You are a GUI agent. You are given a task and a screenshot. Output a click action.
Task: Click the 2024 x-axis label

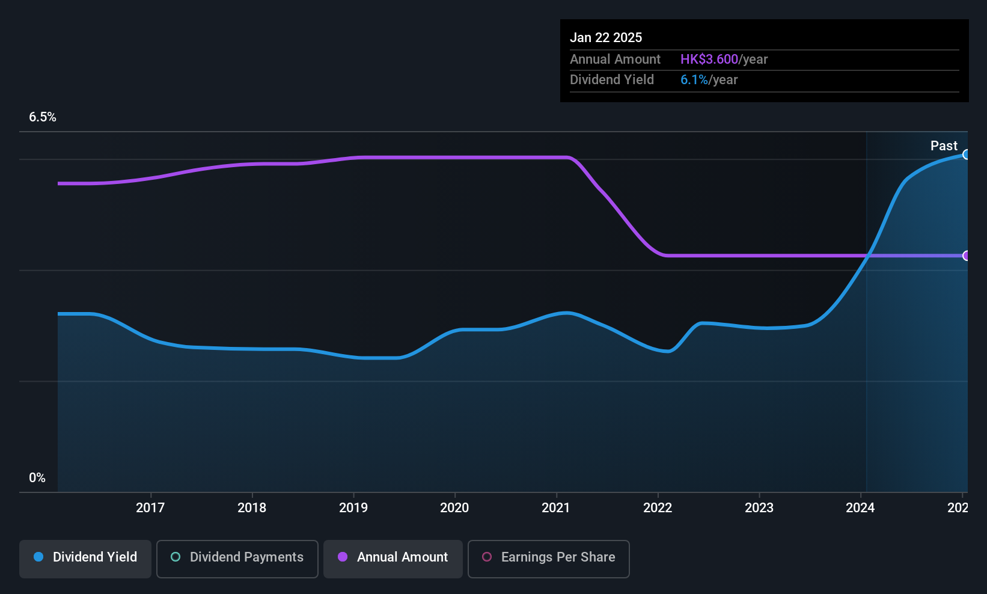[x=860, y=507]
